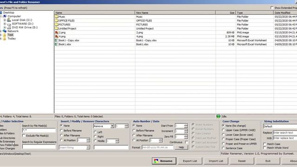
Task: Click the Search by Regular Expressions field
Action: (x=39, y=147)
